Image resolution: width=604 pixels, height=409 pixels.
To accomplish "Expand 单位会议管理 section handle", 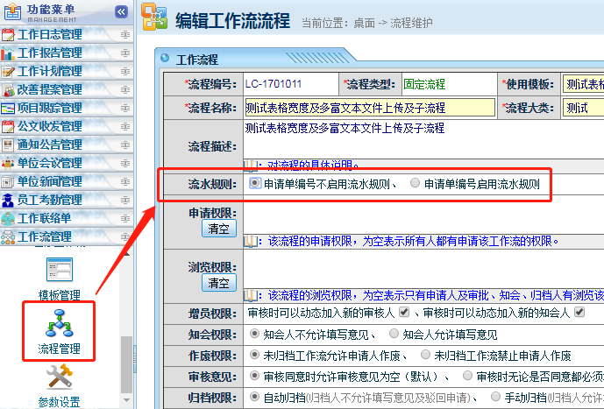I will 125,164.
